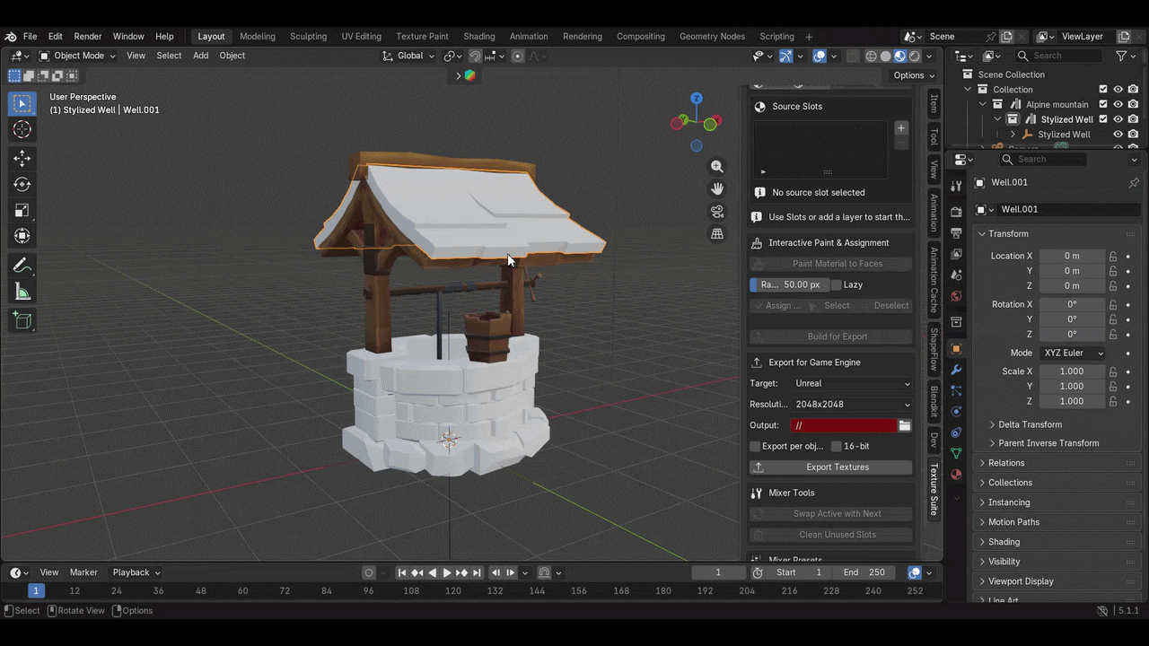Viewport: 1149px width, 646px height.
Task: Open the Options dropdown in viewport
Action: click(x=914, y=75)
